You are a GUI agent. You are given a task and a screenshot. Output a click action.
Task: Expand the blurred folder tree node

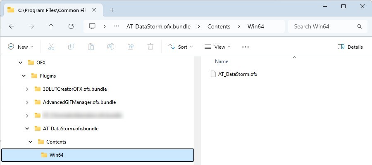pos(27,115)
